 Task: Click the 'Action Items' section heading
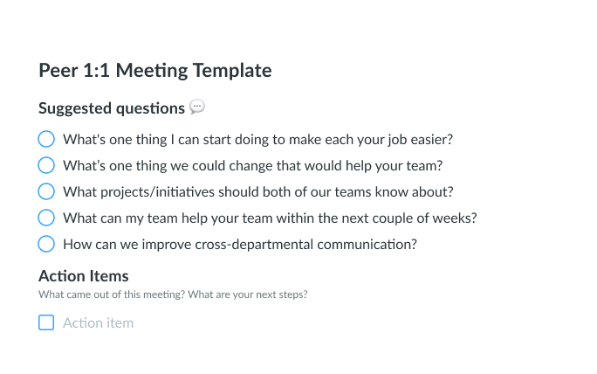(84, 275)
